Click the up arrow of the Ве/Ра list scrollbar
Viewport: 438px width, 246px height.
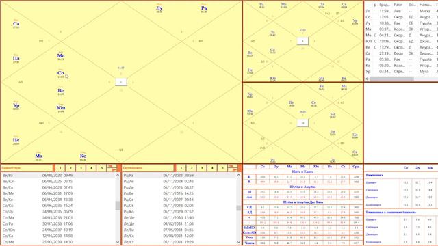click(118, 175)
